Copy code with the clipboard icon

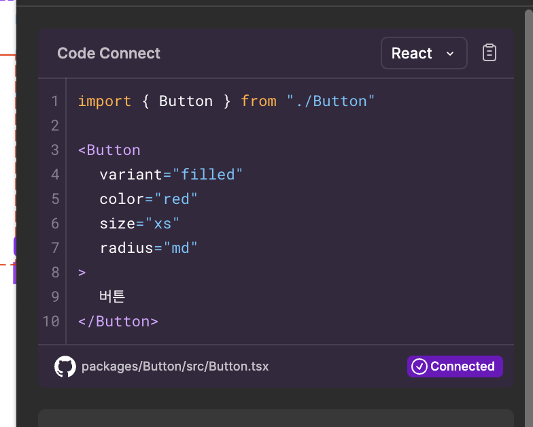[x=489, y=53]
